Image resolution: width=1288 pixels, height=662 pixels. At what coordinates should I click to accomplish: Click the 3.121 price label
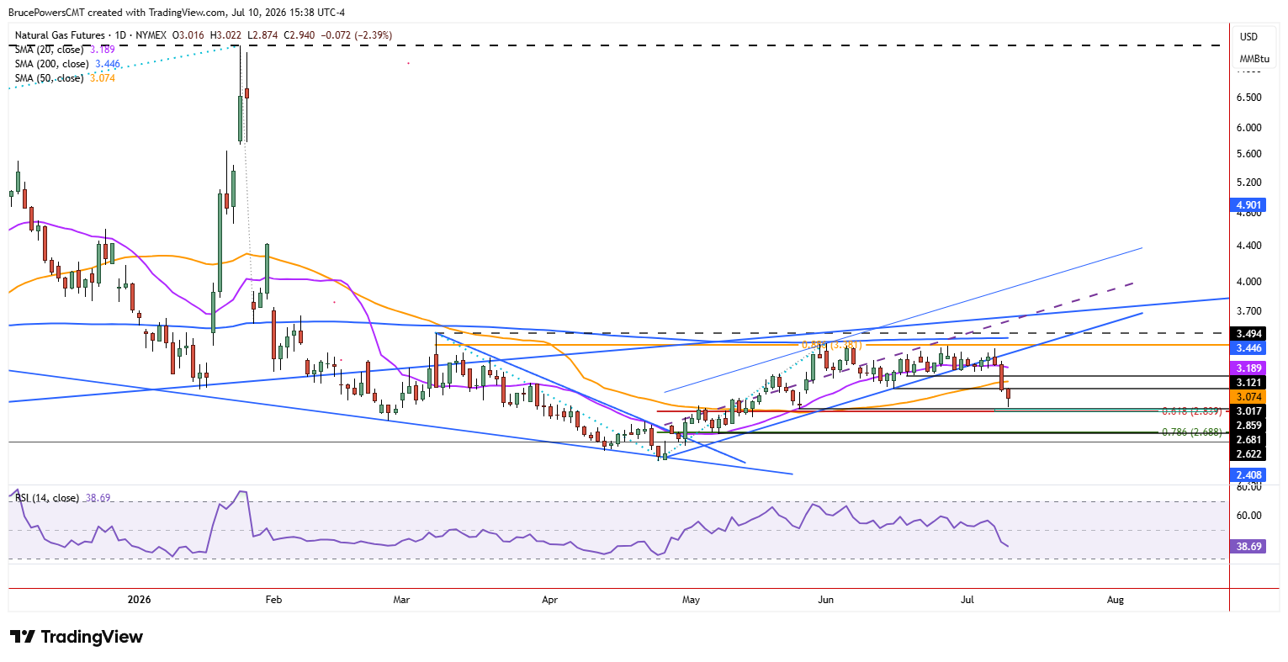[x=1248, y=383]
